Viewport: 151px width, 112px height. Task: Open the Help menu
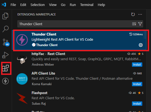pos(101,5)
